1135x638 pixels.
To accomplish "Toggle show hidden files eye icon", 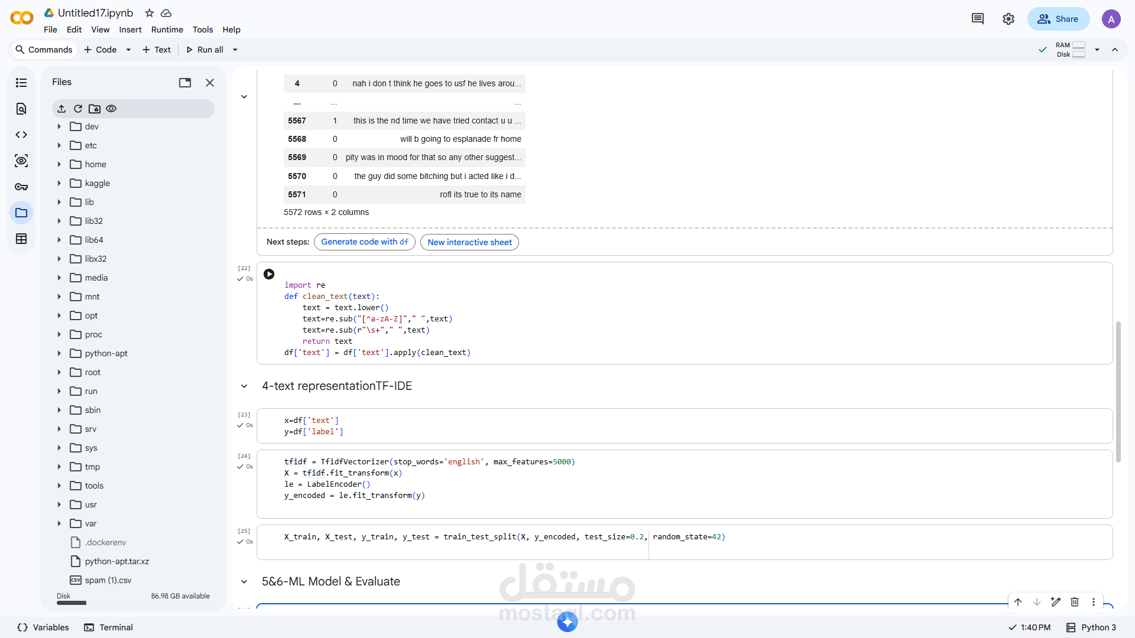I will [111, 109].
